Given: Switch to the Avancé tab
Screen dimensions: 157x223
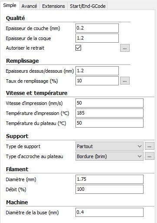Looking at the screenshot, I should (x=29, y=6).
